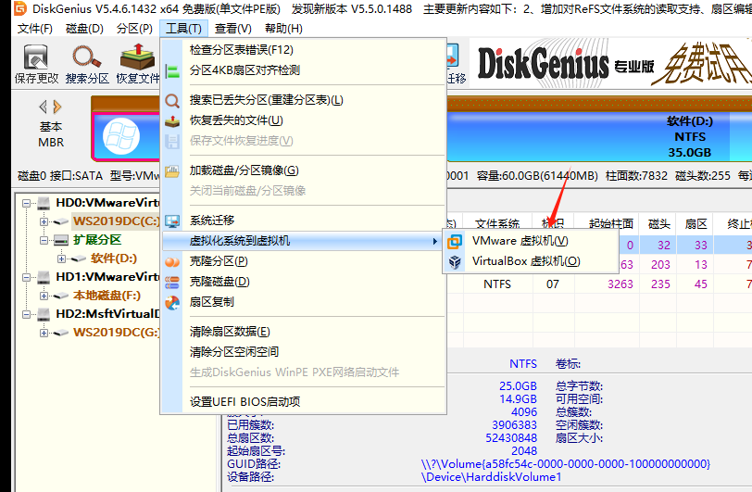Expand the 本地磁盘(F:) partition node
Screen dimensions: 752x492
click(44, 296)
